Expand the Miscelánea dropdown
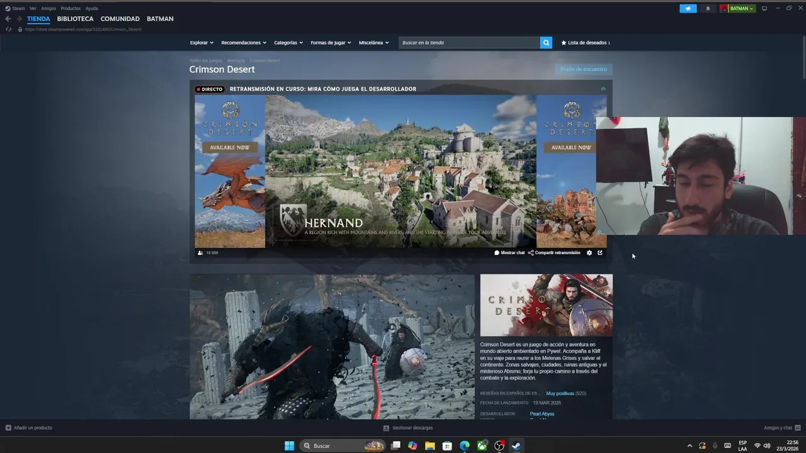806x453 pixels. tap(374, 43)
